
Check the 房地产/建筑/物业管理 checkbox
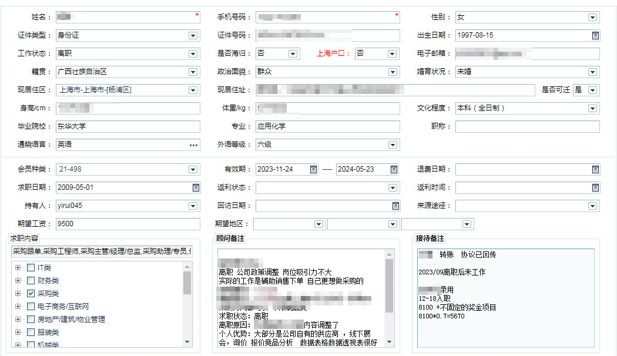[x=31, y=320]
